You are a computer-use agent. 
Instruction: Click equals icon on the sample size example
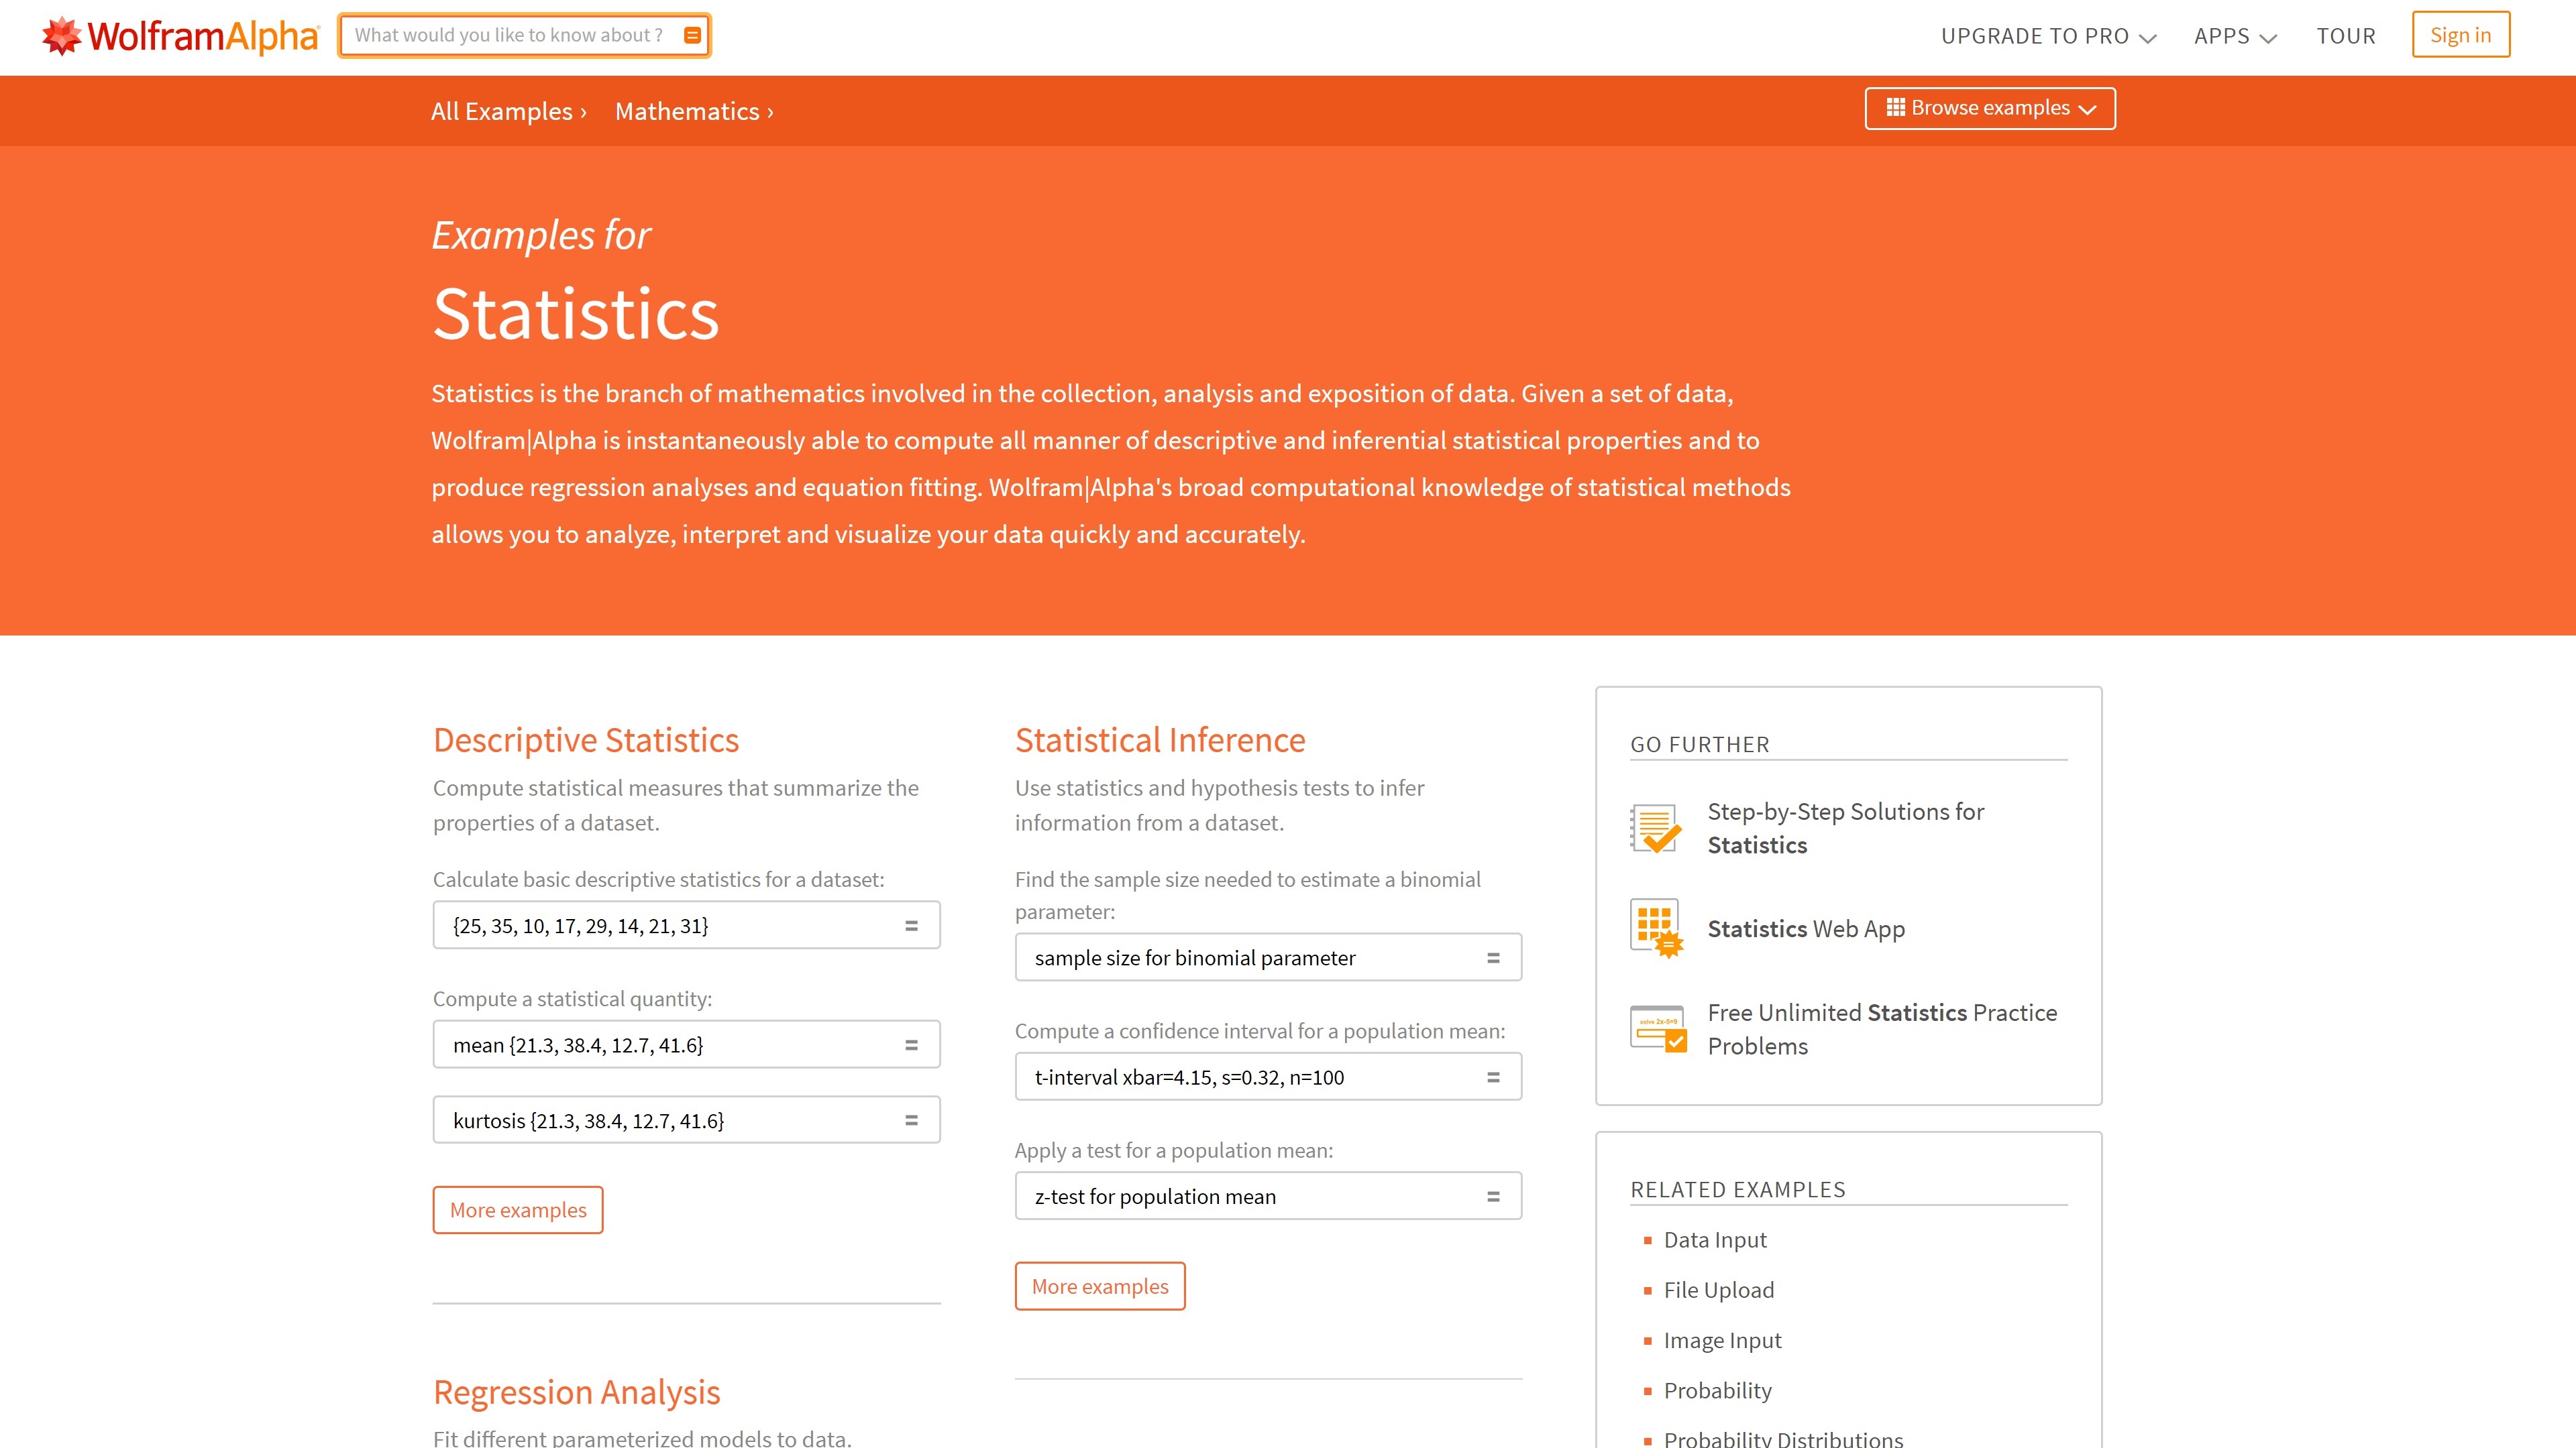tap(1493, 957)
